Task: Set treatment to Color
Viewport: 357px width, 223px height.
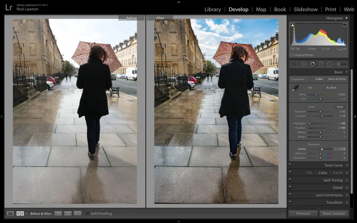Action: click(319, 79)
